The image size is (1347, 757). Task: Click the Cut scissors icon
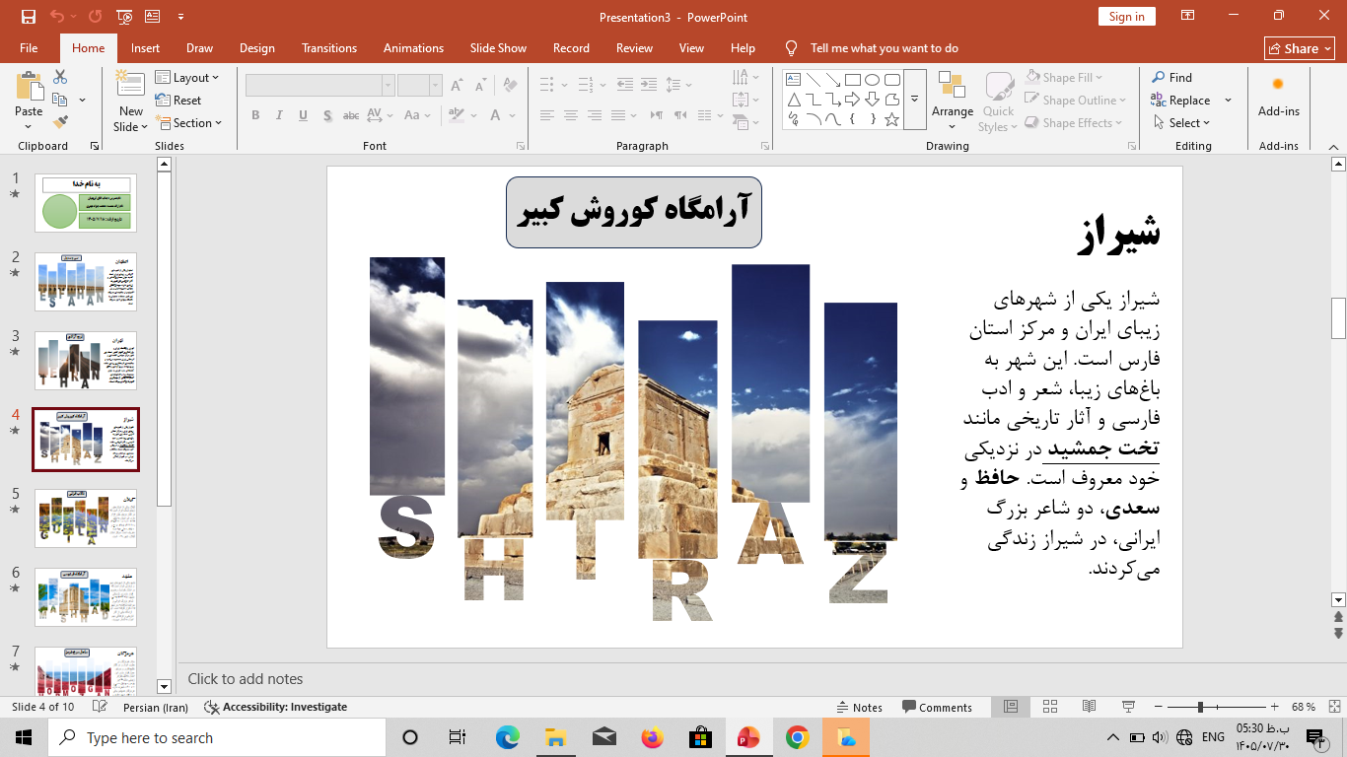60,77
